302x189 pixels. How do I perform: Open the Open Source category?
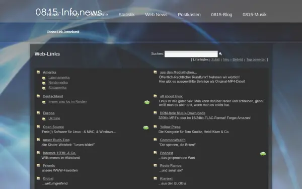coord(53,127)
